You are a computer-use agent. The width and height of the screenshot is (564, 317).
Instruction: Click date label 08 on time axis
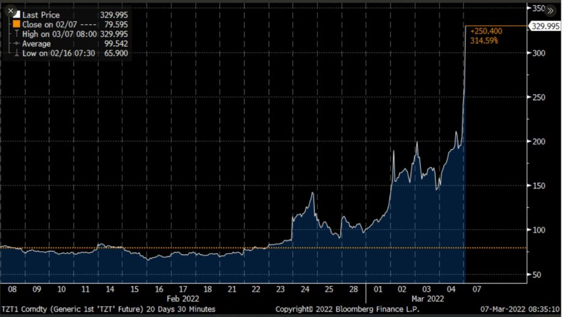click(x=12, y=290)
